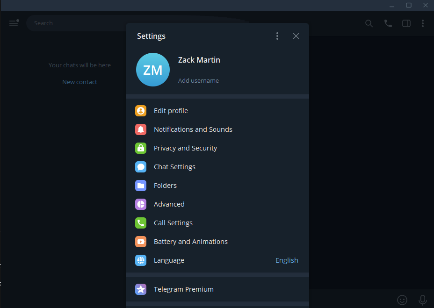Open the phone call icon in header

coord(388,23)
